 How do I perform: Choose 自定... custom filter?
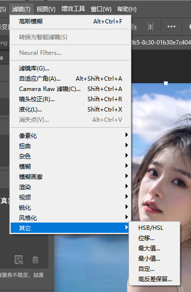pyautogui.click(x=154, y=269)
